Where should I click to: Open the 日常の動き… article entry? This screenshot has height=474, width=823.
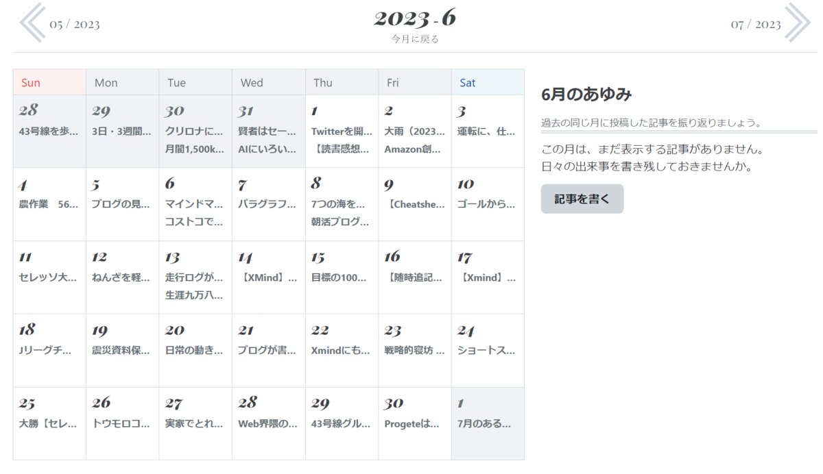click(195, 350)
